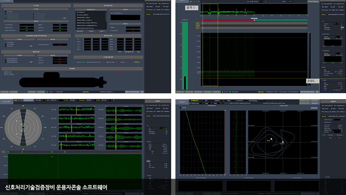Viewport: 346px width, 195px height.
Task: Click the vertical scrollbar beside the target waterfall
Action: 309,59
